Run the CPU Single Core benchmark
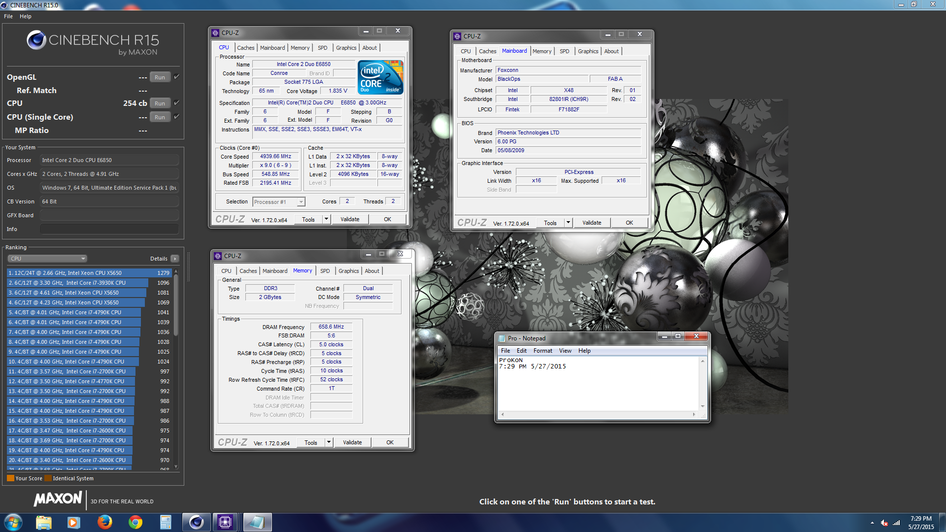Viewport: 946px width, 532px height. click(160, 117)
